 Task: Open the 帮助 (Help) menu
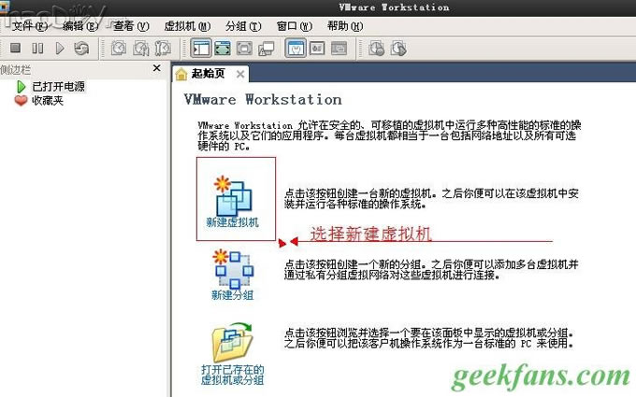(x=343, y=26)
